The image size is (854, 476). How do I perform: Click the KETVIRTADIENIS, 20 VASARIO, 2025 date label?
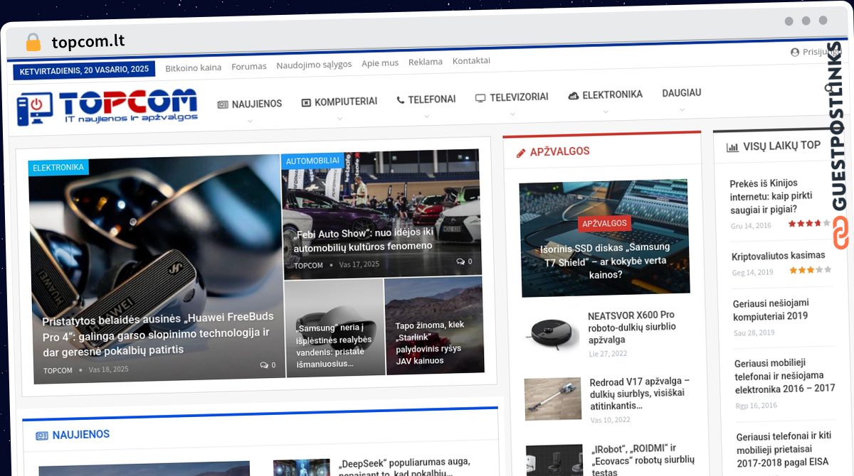[84, 70]
